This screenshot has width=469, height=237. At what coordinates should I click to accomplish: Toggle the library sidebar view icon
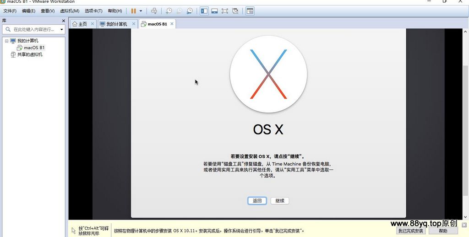204,11
